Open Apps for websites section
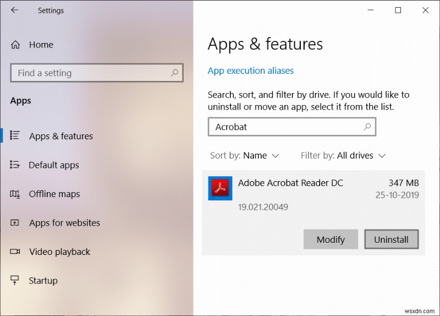 click(64, 223)
